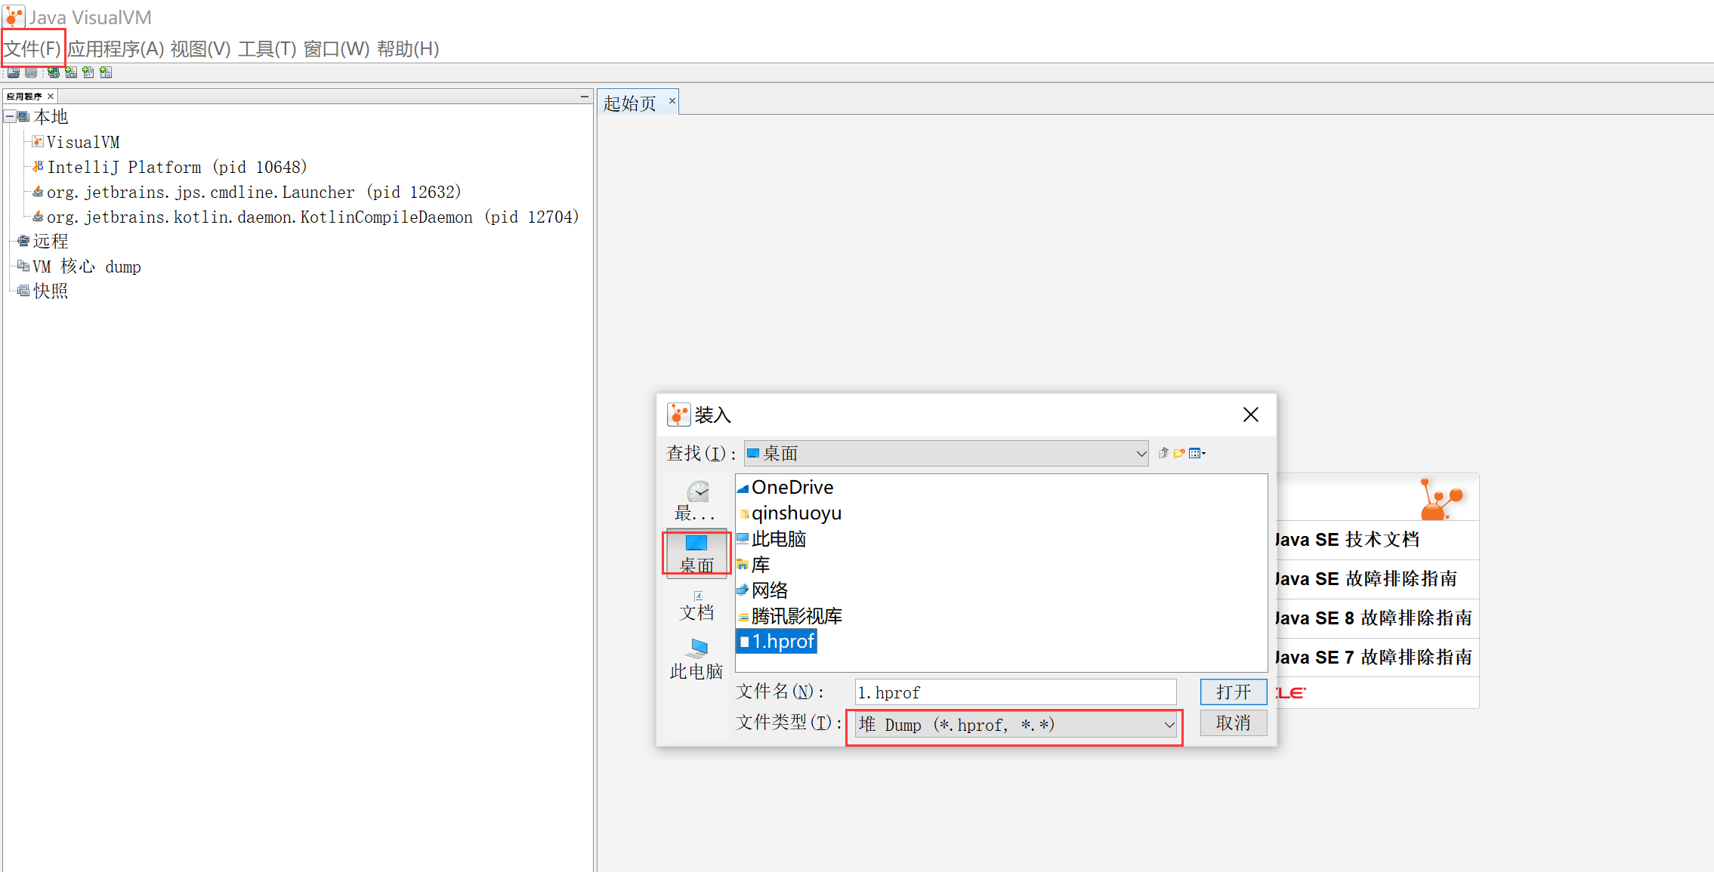Viewport: 1714px width, 872px height.
Task: Select the 1.hprof file in file list
Action: 777,642
